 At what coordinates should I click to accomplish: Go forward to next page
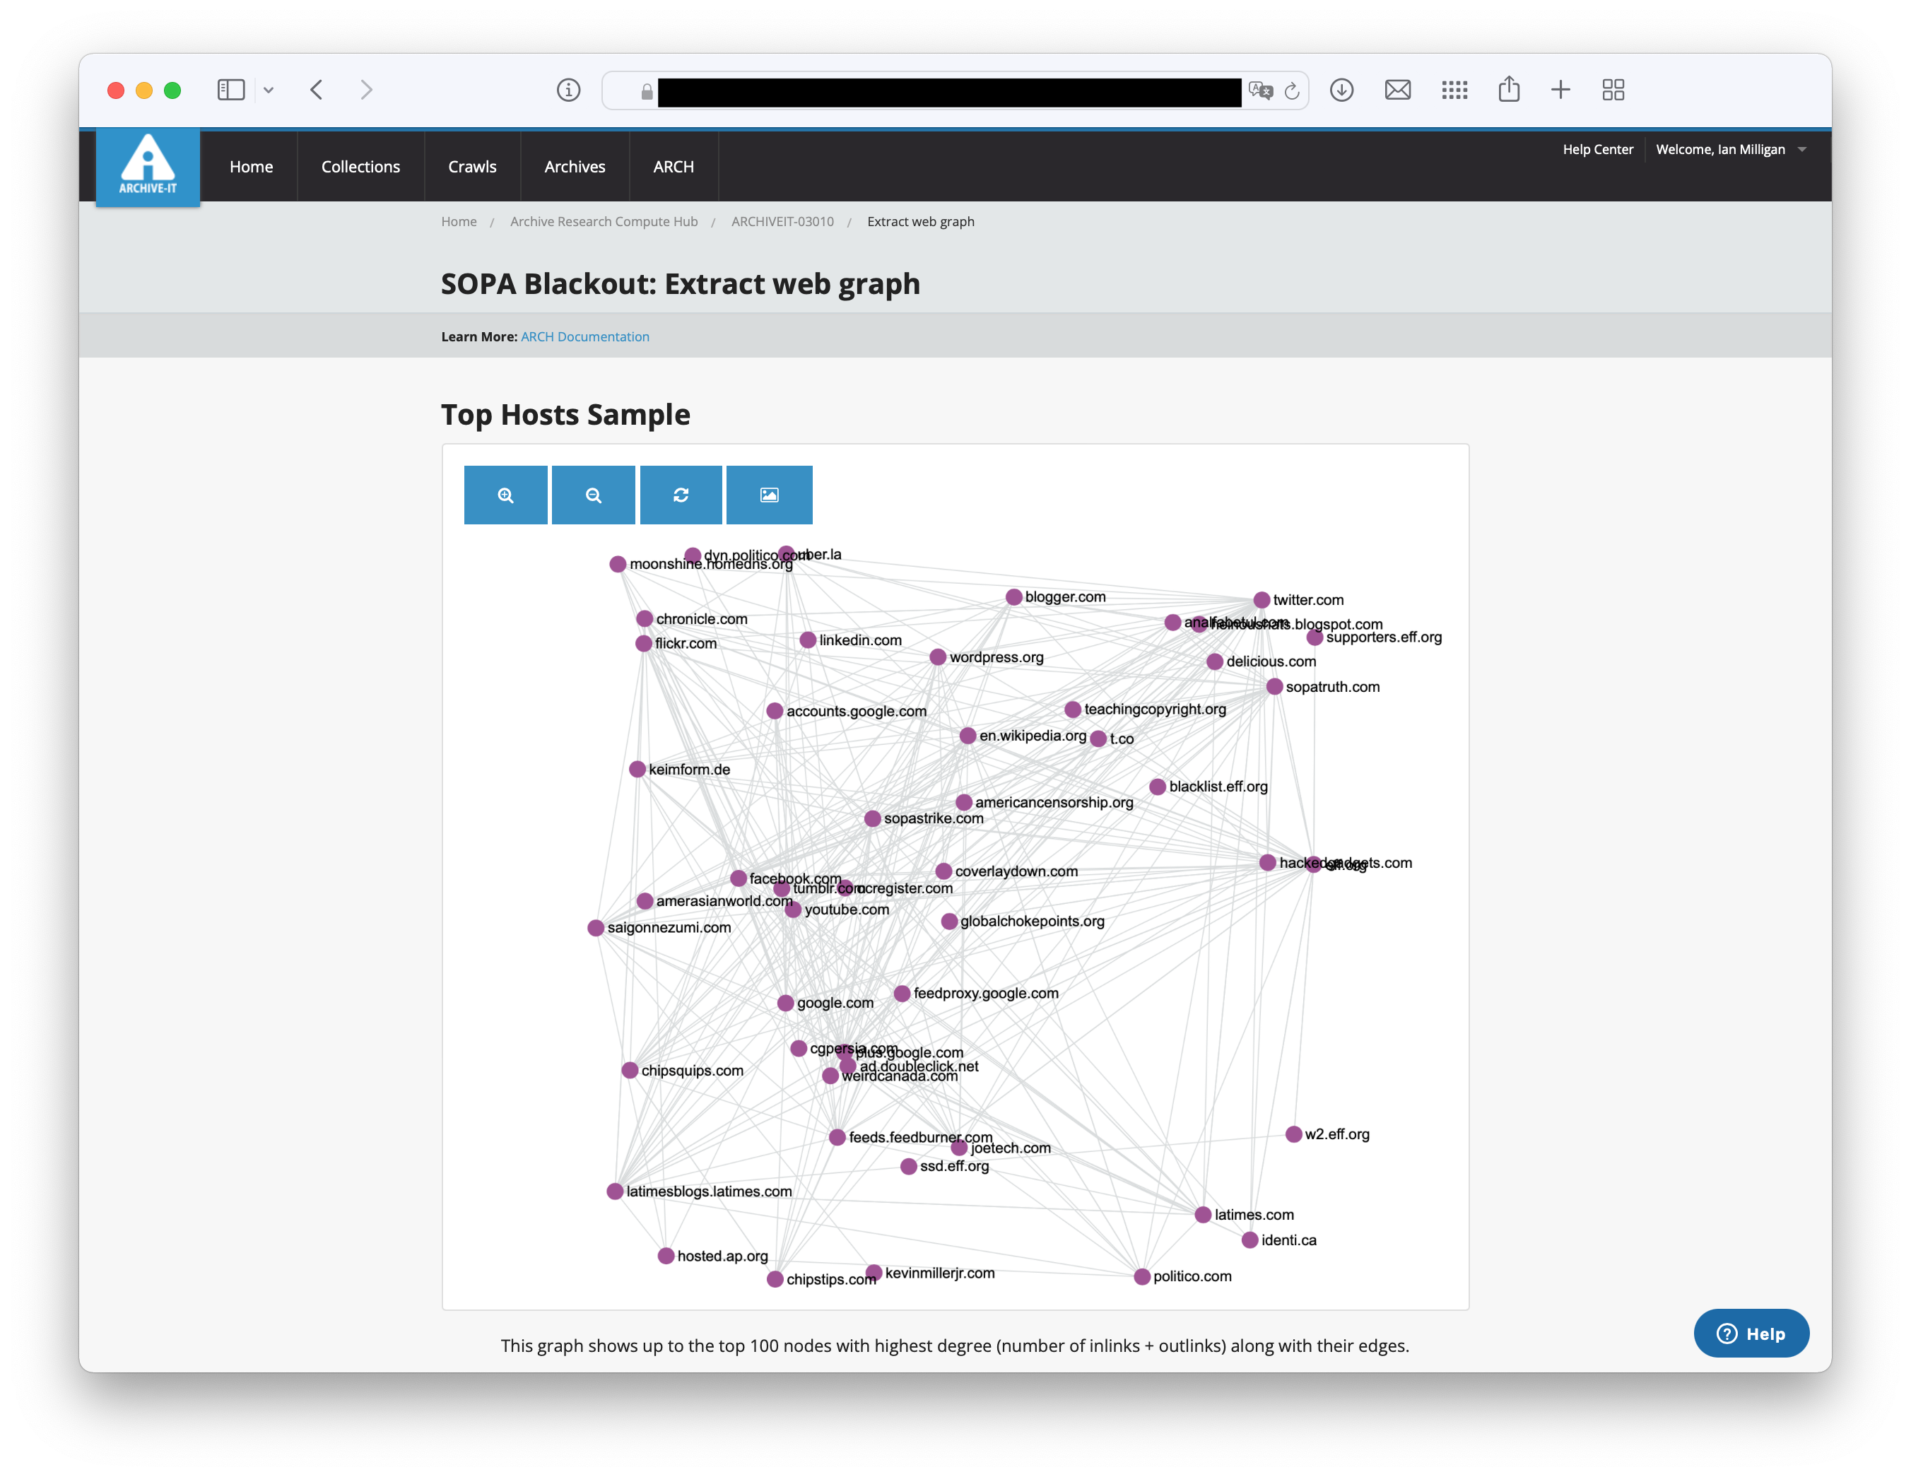coord(367,90)
